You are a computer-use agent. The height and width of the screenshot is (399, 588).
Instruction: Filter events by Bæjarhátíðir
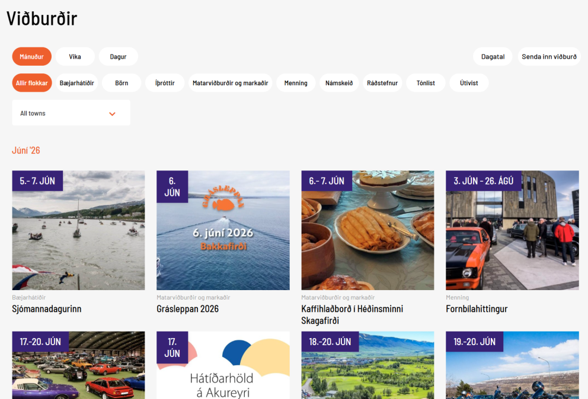pos(77,83)
